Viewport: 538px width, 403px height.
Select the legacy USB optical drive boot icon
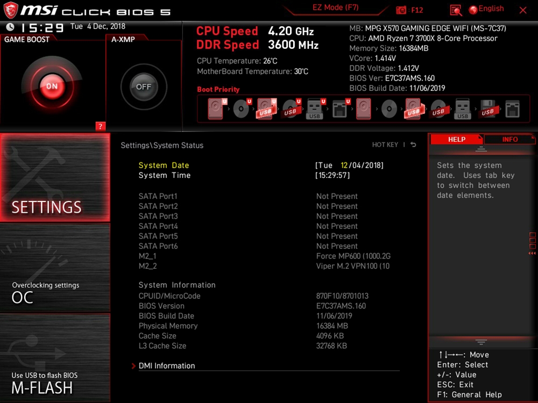[x=438, y=109]
